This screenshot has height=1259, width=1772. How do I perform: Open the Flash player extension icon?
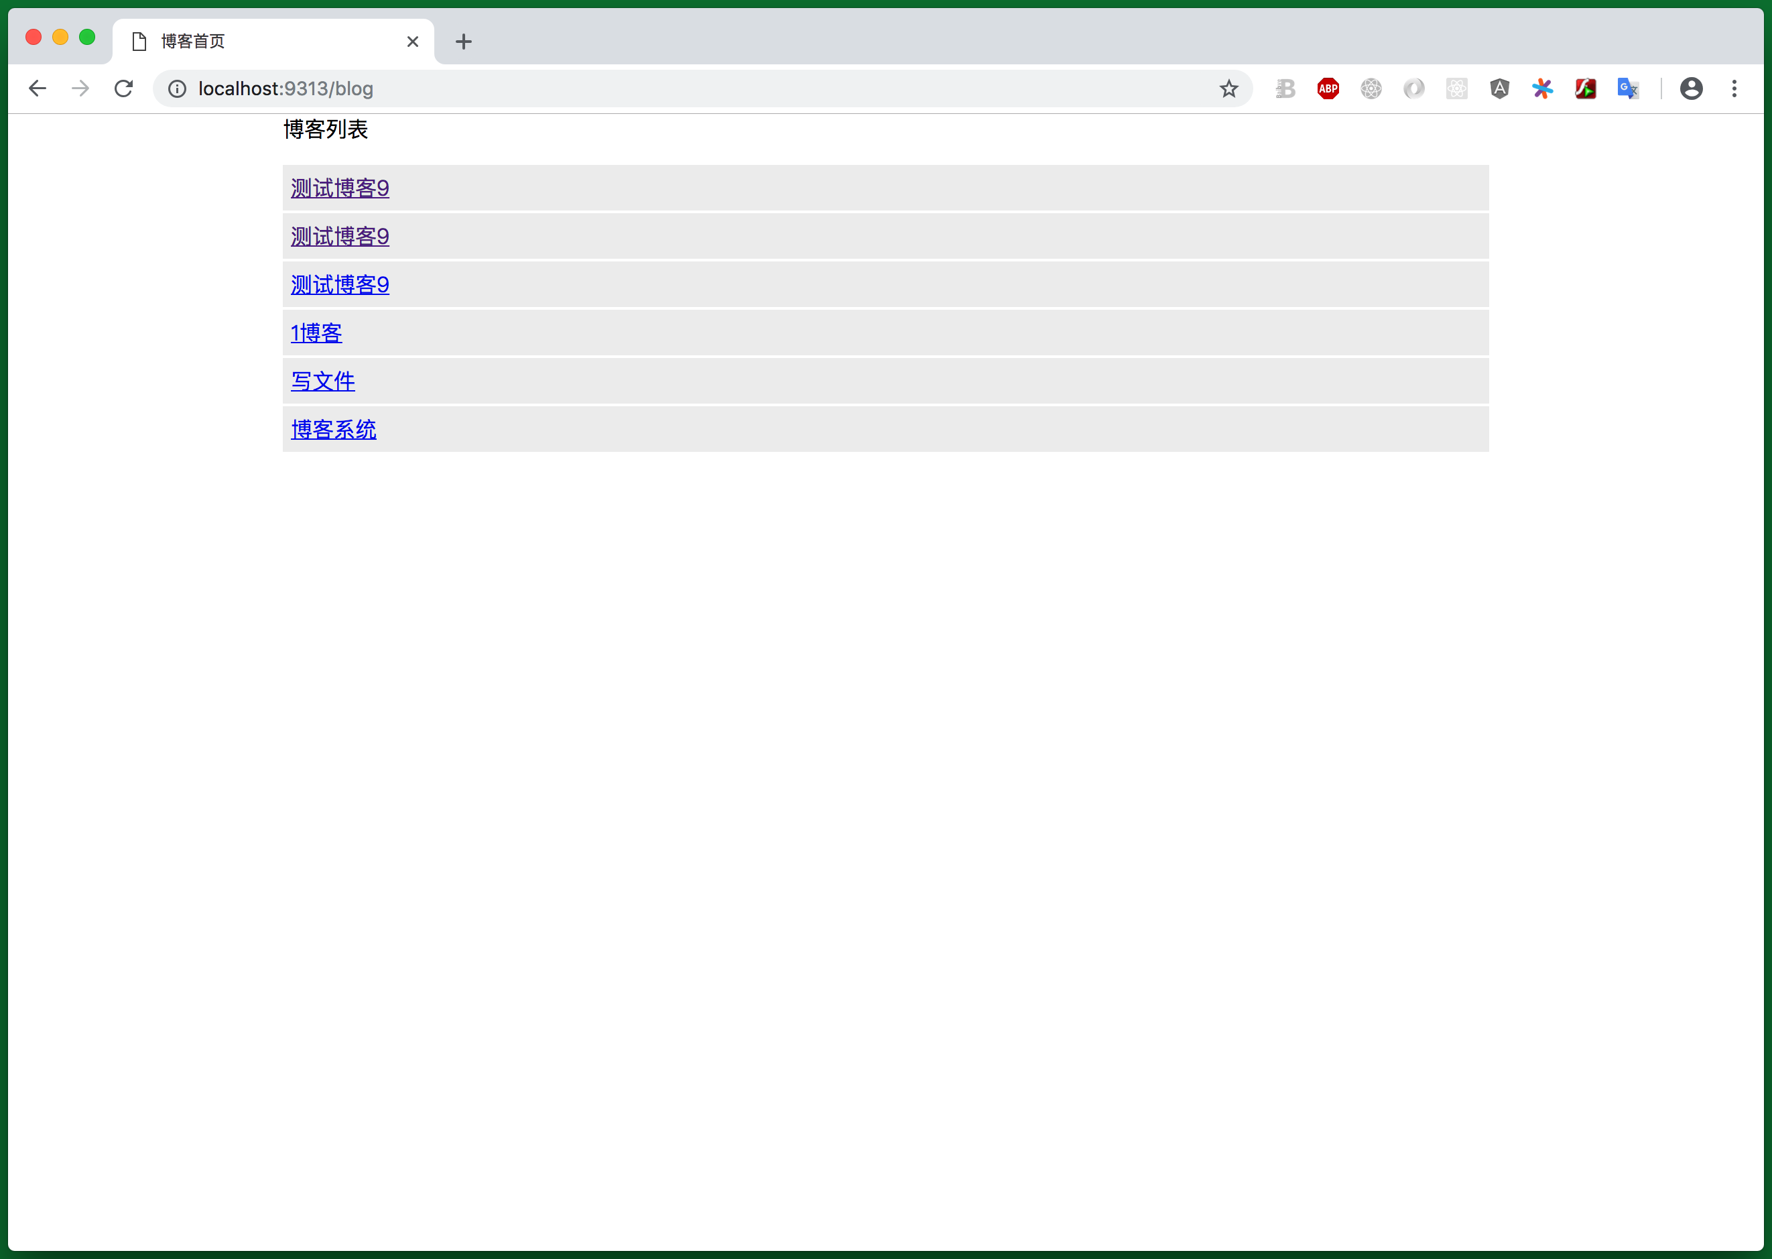click(x=1585, y=88)
